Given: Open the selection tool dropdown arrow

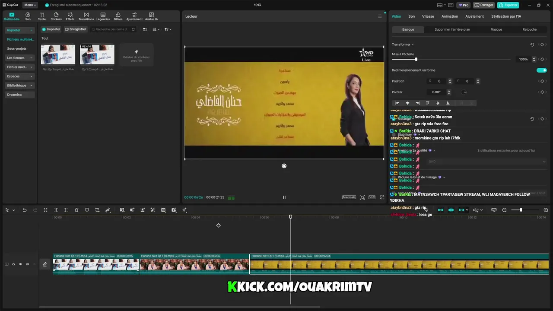Looking at the screenshot, I should (14, 210).
